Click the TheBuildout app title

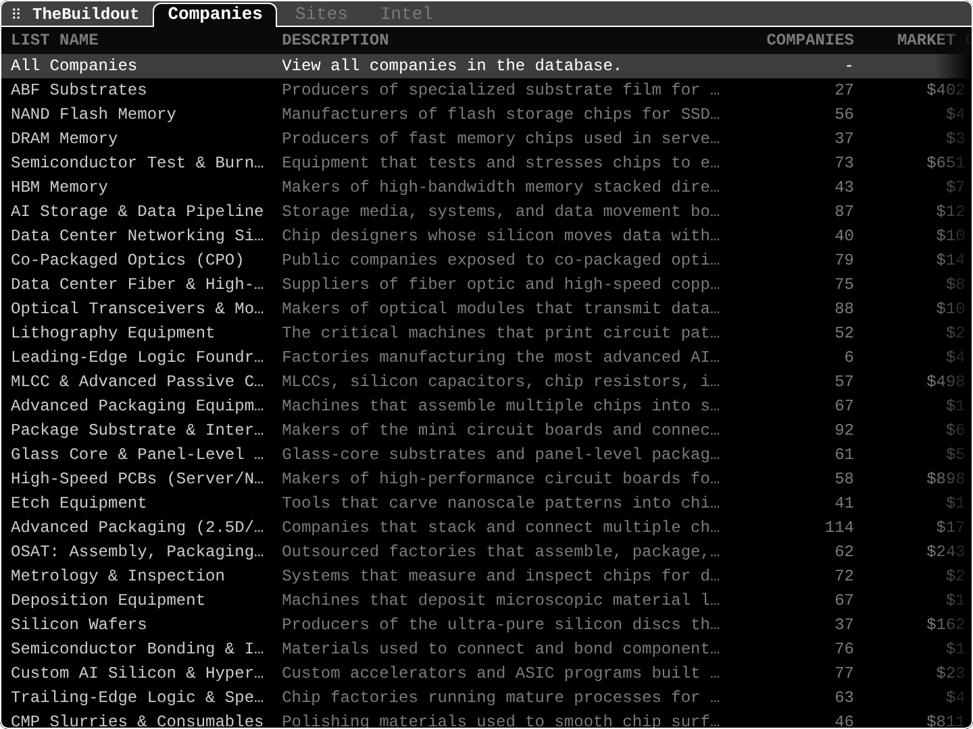85,13
